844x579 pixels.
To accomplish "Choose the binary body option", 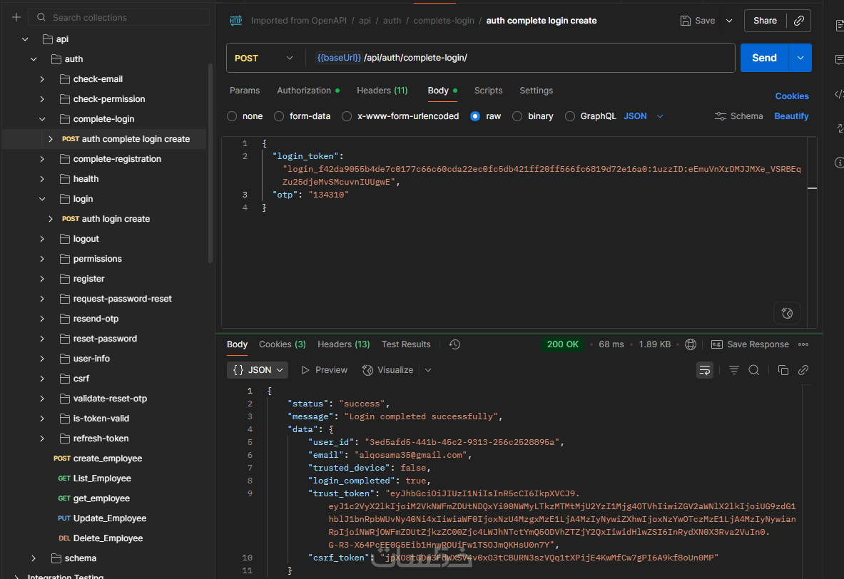I will coord(517,116).
